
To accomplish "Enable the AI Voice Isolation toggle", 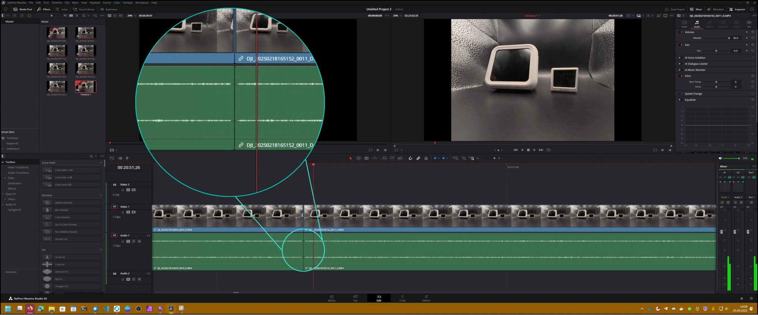I will click(x=680, y=58).
